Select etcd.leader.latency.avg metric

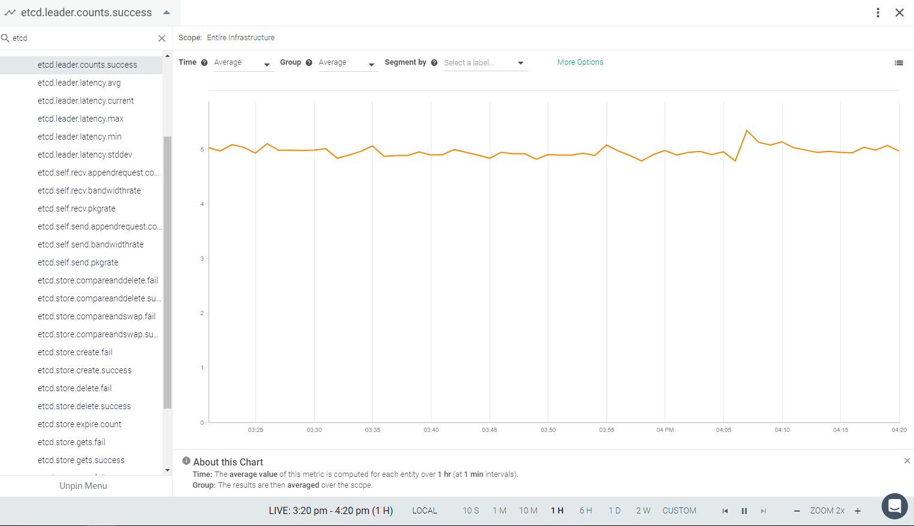(79, 83)
